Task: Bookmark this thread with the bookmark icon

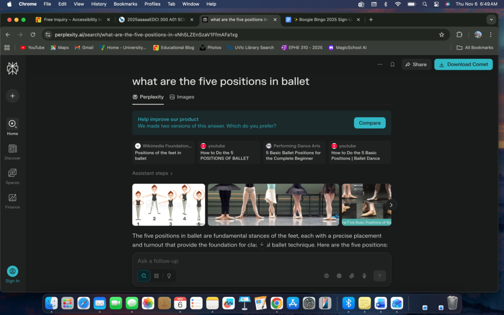Action: point(392,64)
